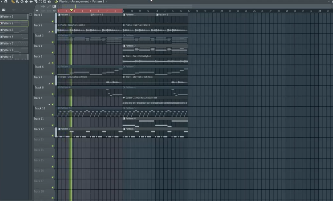
Task: Select Pattern 5 in the picker list
Action: pyautogui.click(x=14, y=43)
